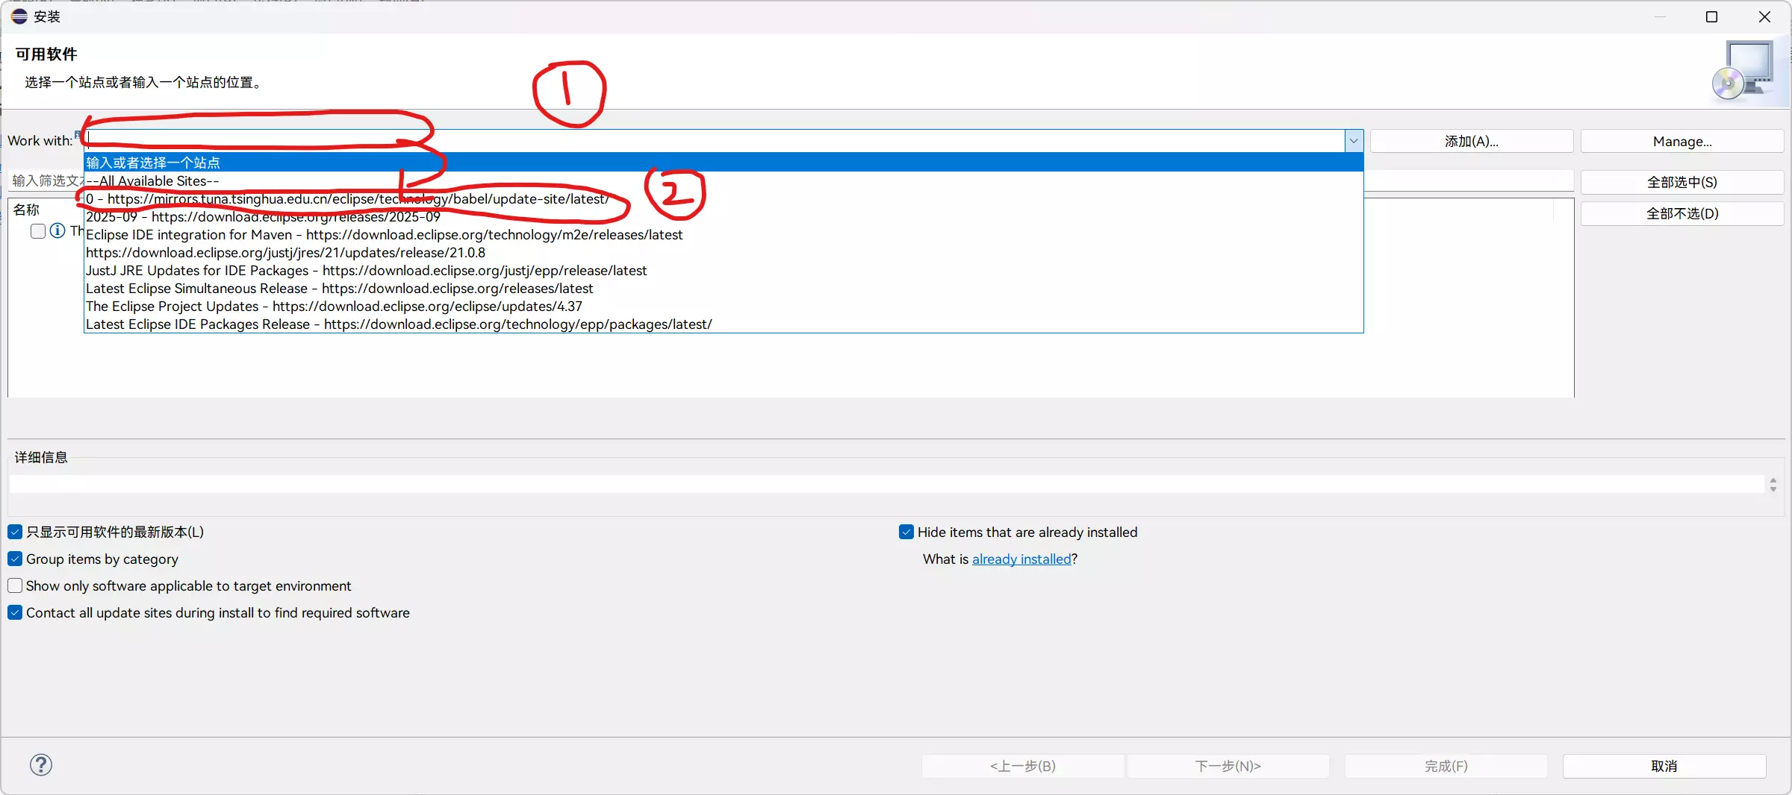1792x795 pixels.
Task: Click the 添加(A)... button
Action: 1471,141
